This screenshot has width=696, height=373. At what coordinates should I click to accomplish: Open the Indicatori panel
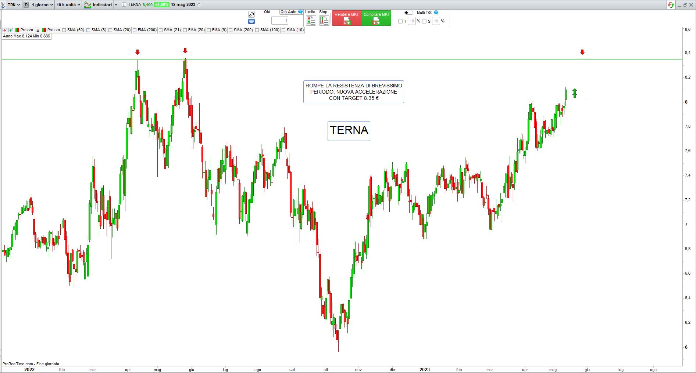coord(98,5)
